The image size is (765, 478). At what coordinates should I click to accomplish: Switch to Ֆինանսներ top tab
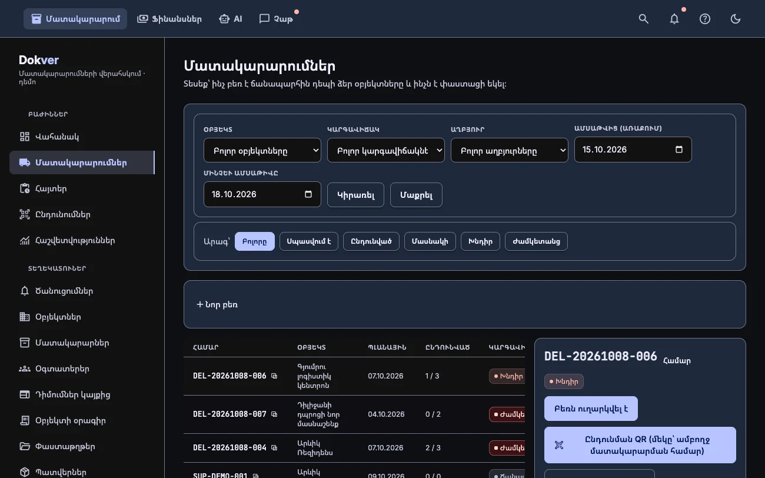click(x=169, y=19)
